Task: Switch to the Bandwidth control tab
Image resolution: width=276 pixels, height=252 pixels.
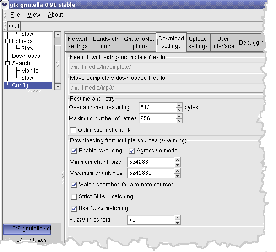Action: pyautogui.click(x=106, y=43)
